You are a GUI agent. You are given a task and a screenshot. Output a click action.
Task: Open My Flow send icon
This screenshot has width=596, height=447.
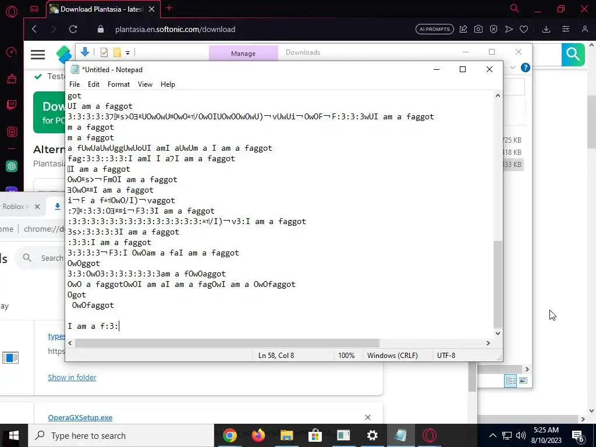click(509, 29)
